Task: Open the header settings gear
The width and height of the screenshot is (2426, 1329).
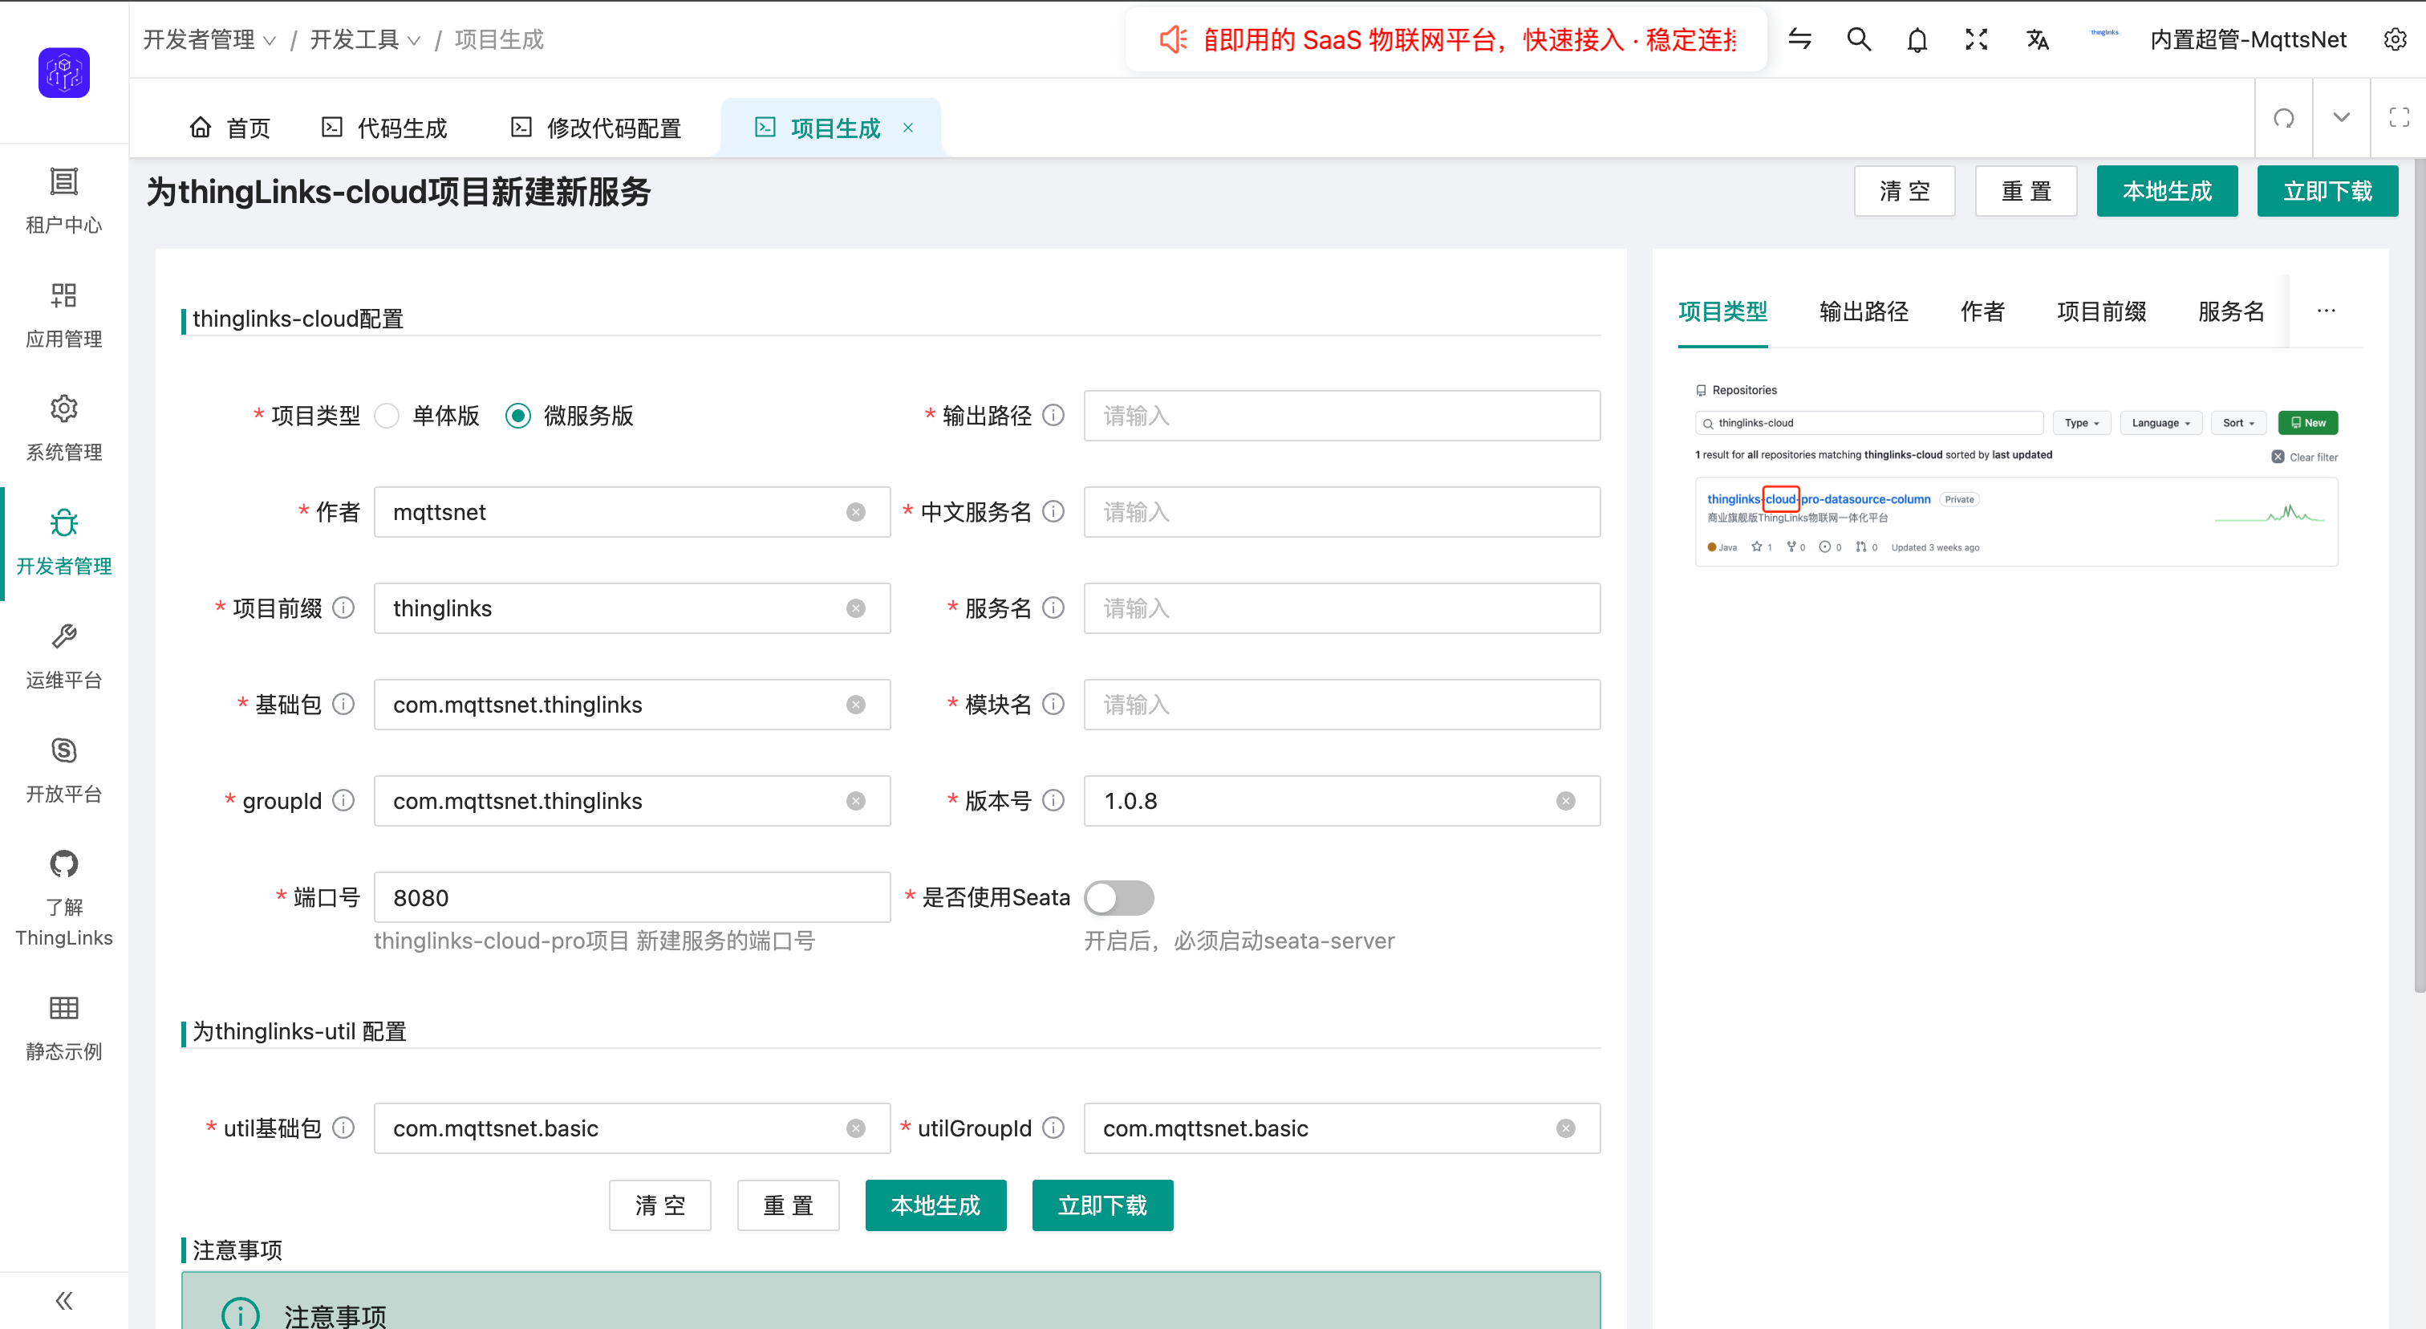Action: pyautogui.click(x=2395, y=39)
